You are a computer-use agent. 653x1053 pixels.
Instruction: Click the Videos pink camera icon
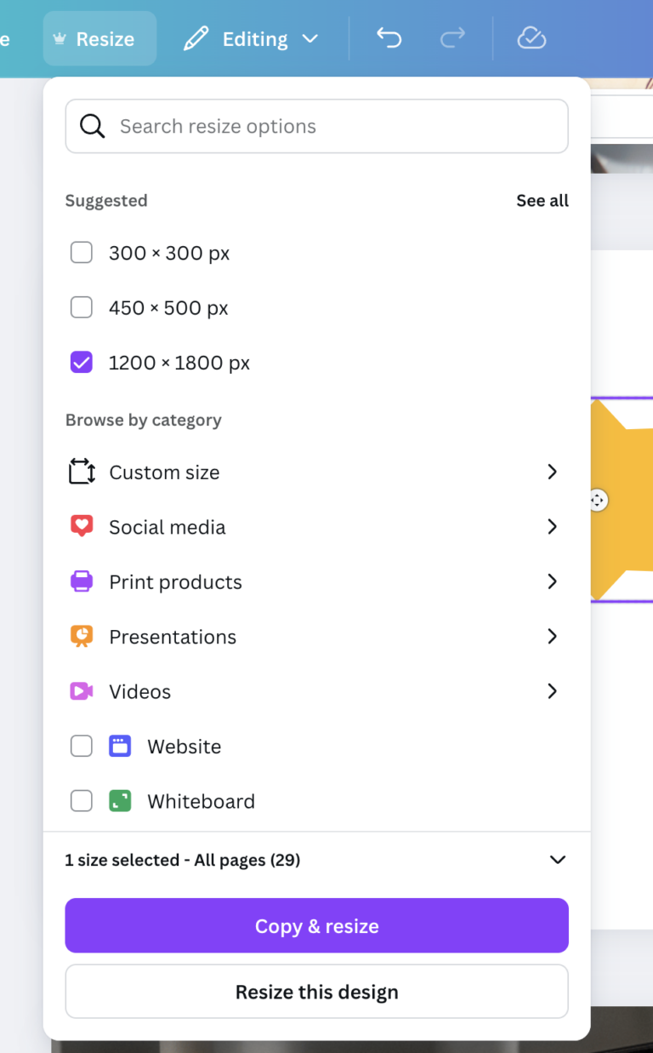tap(82, 691)
